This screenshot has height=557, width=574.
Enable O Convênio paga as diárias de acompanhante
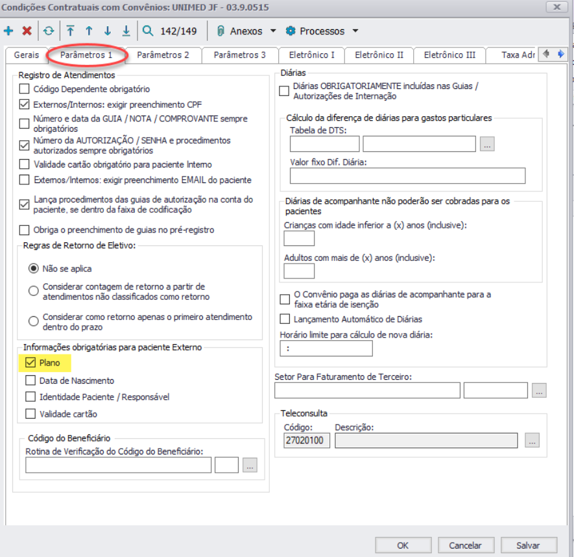click(285, 299)
